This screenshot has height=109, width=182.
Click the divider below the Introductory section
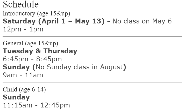92,37
